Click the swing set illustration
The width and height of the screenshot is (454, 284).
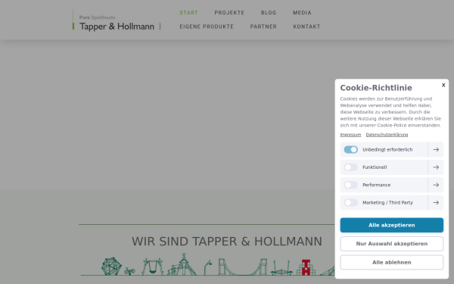[x=153, y=267]
